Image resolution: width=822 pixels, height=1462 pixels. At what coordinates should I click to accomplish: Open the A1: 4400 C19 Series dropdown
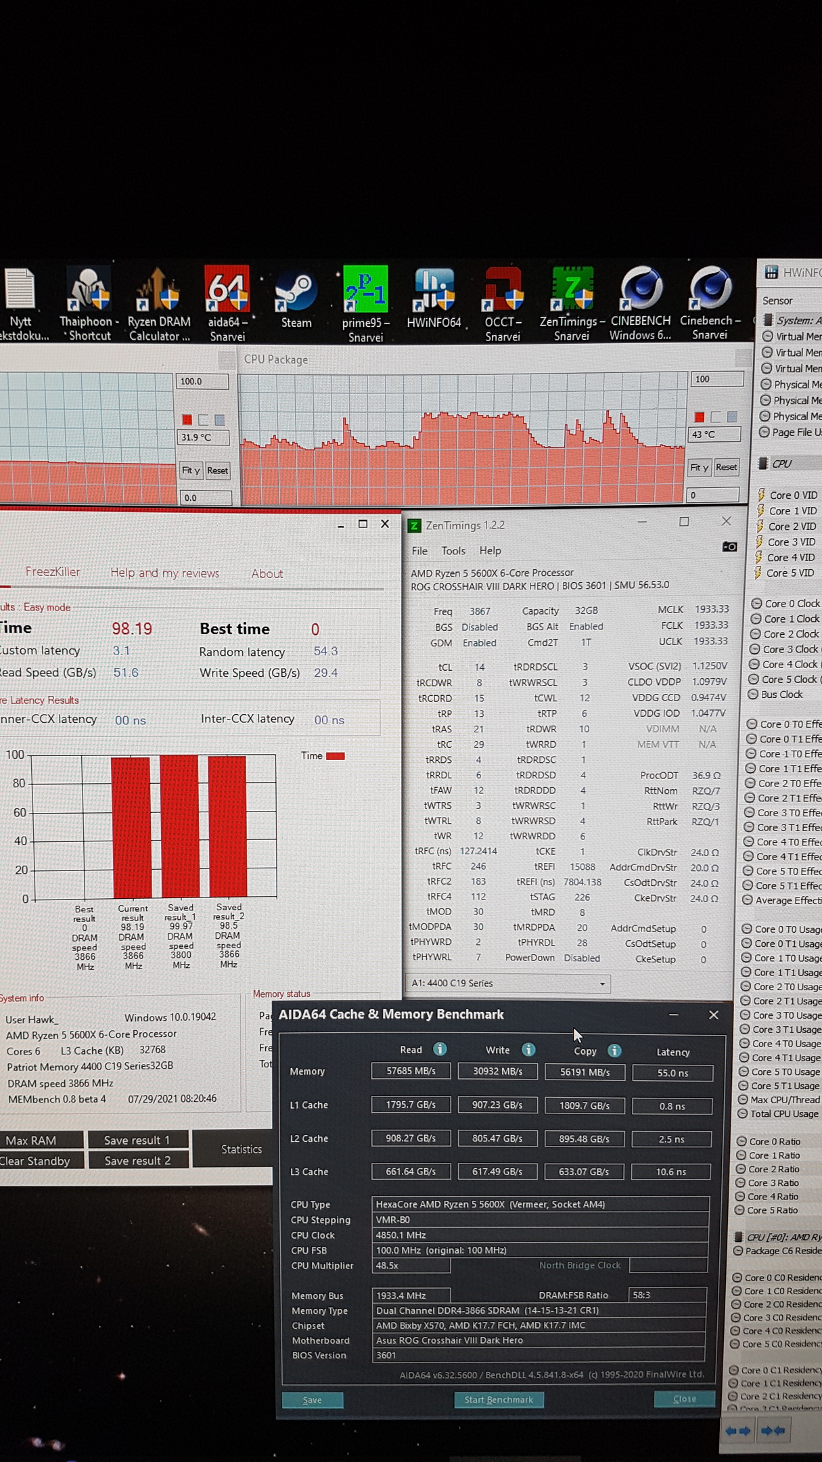pos(508,983)
